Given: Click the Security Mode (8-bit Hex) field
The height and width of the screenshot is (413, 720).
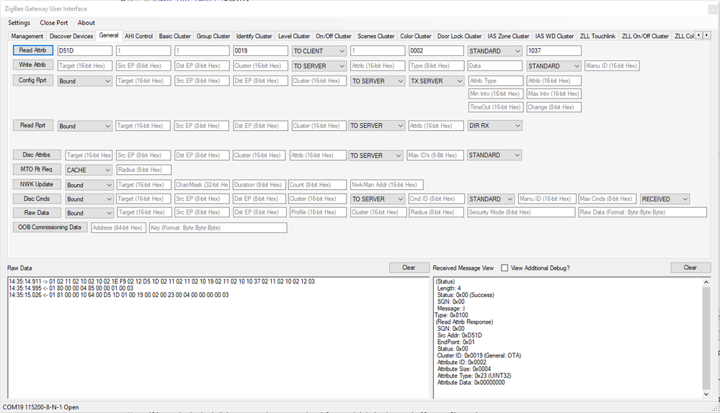Looking at the screenshot, I should (x=521, y=212).
